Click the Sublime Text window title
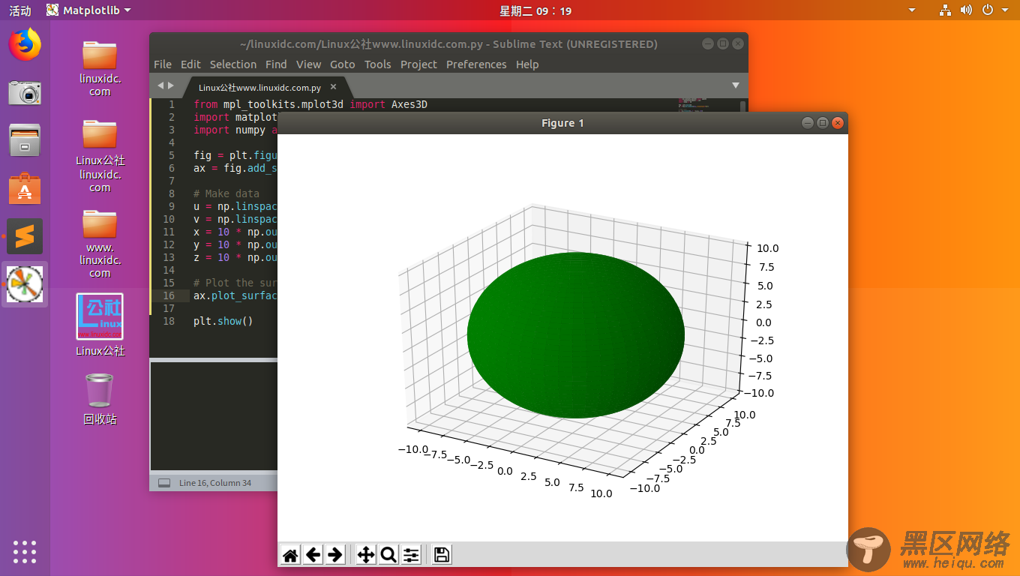 [448, 44]
